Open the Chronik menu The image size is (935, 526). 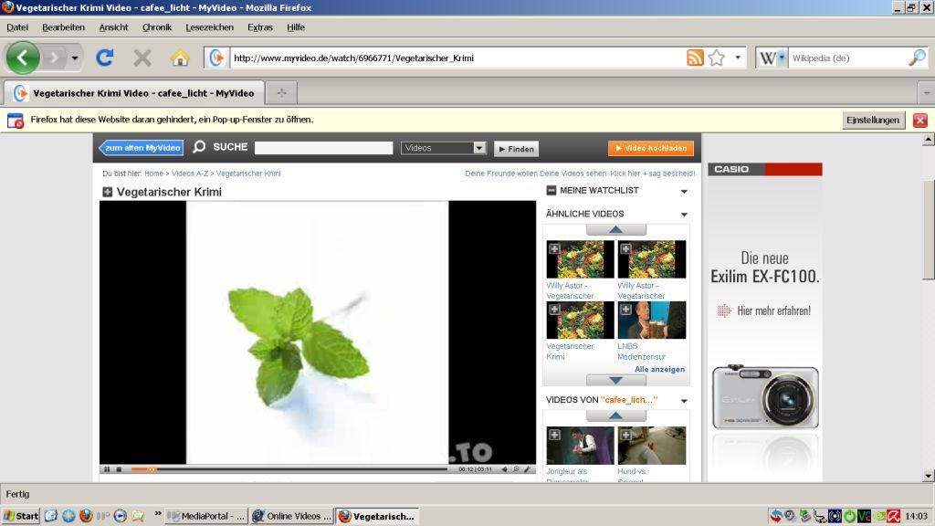157,27
